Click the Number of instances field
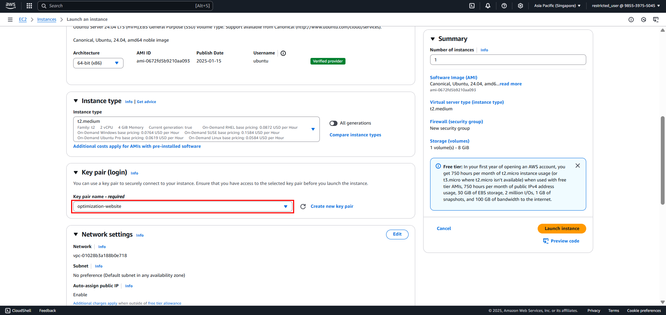Screen dimensions: 666x315 point(508,60)
